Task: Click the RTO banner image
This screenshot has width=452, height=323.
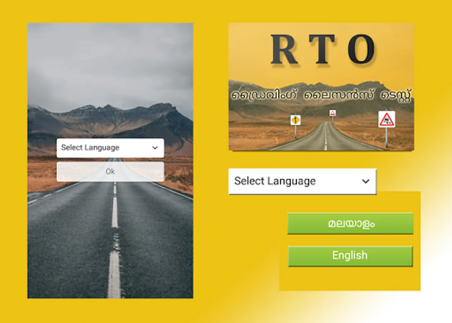Action: tap(321, 87)
